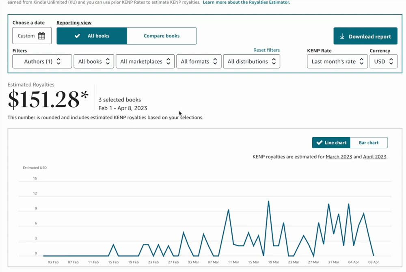Screen dimensions: 406x272
Task: Expand the All books filter dropdown
Action: point(94,61)
